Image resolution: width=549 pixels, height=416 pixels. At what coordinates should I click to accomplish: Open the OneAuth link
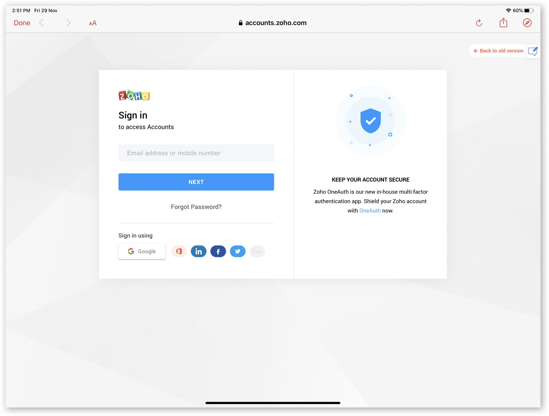[x=370, y=210]
